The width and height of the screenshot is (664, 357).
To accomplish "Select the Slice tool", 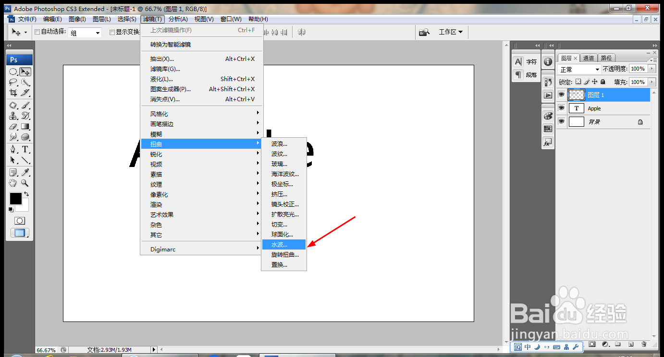I will (x=25, y=92).
